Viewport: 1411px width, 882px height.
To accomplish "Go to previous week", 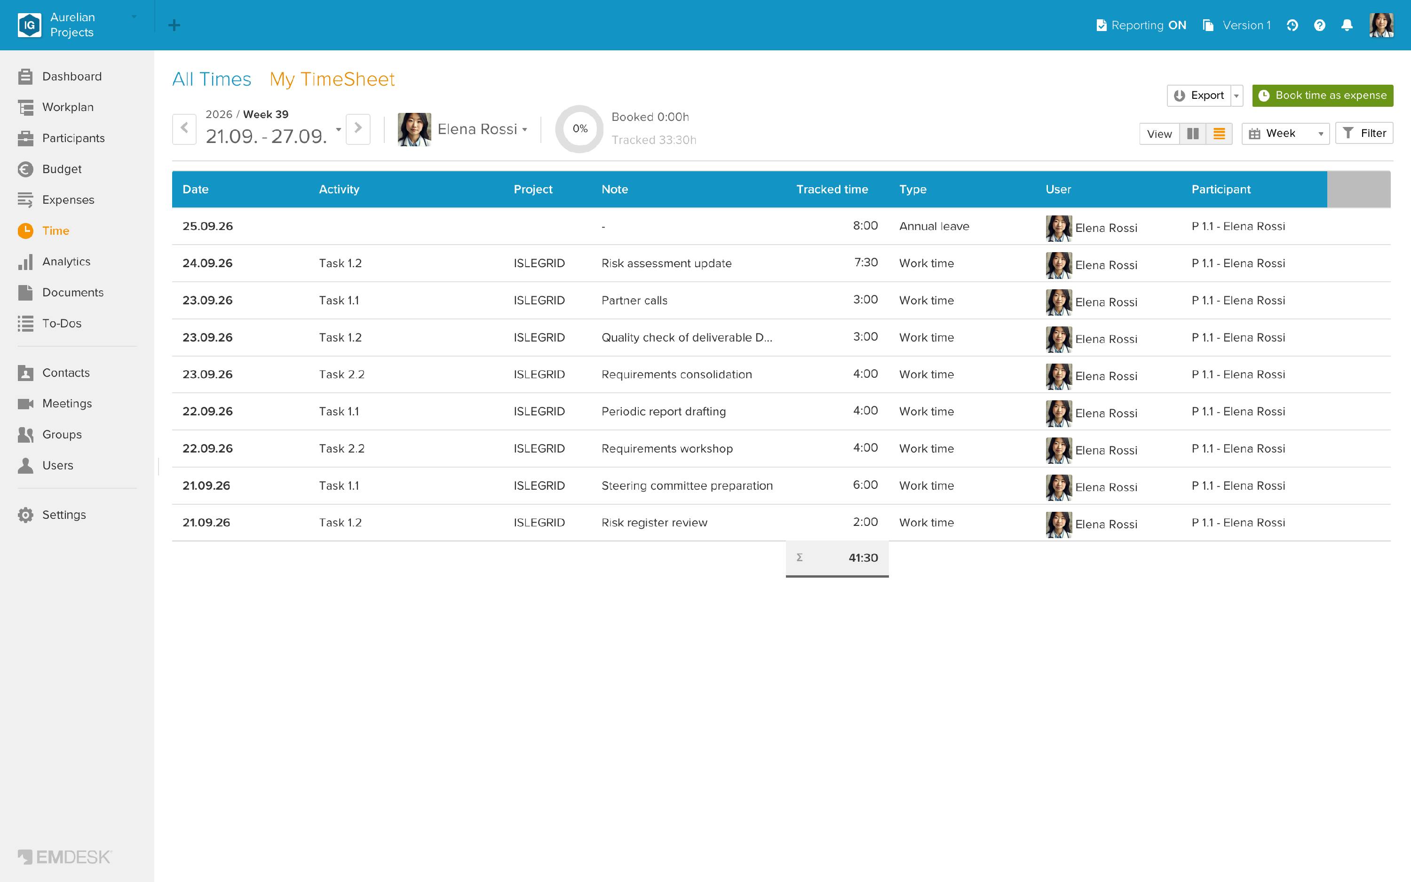I will (184, 129).
